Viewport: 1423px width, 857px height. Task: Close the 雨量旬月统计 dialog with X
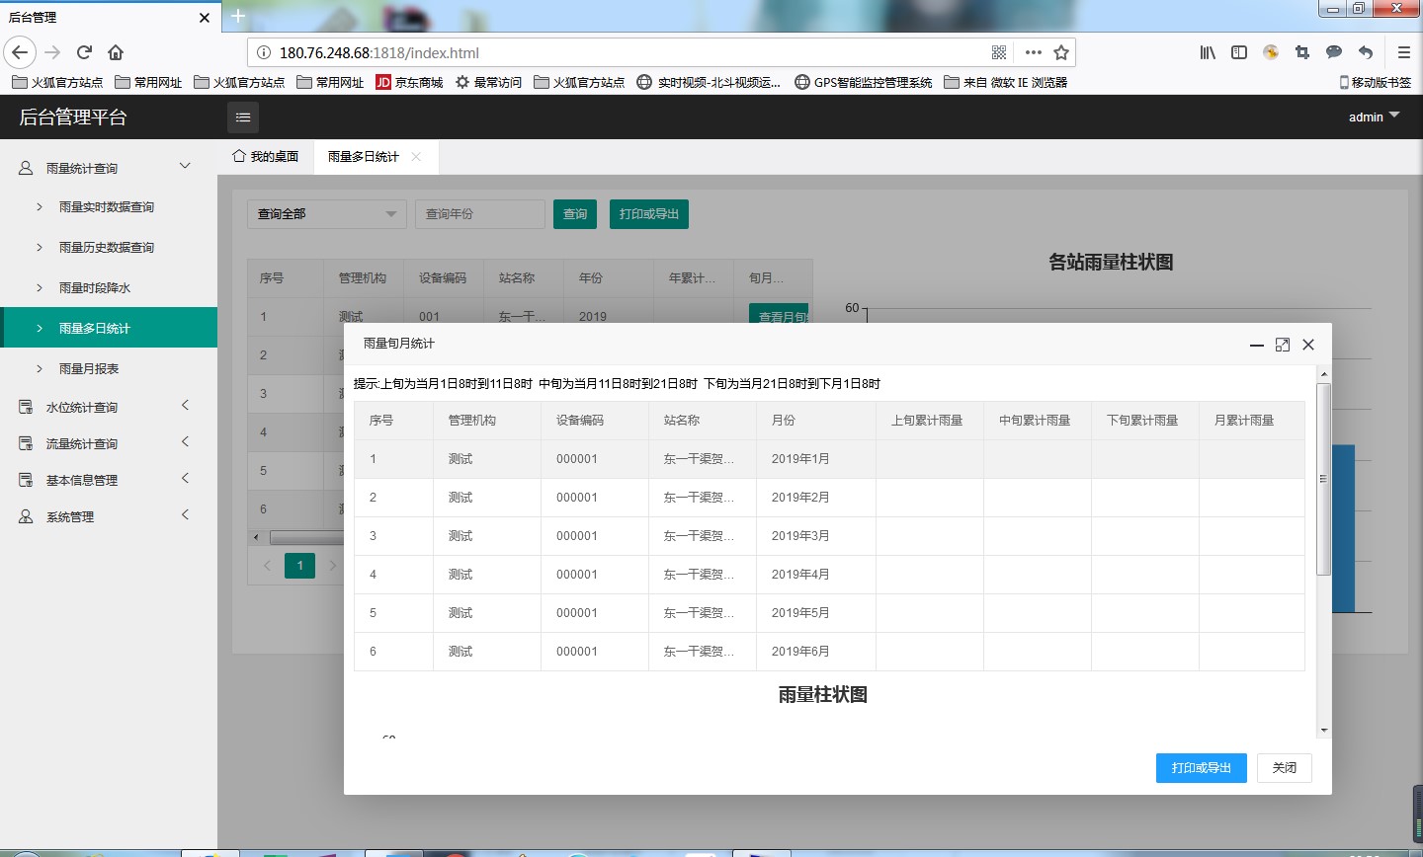coord(1308,345)
